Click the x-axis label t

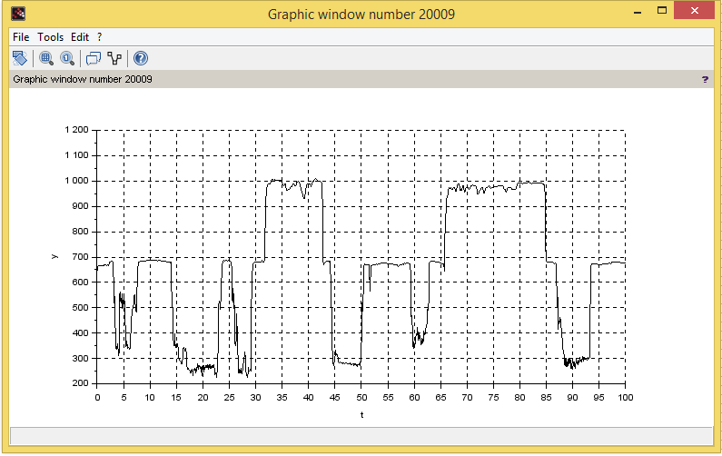(361, 415)
